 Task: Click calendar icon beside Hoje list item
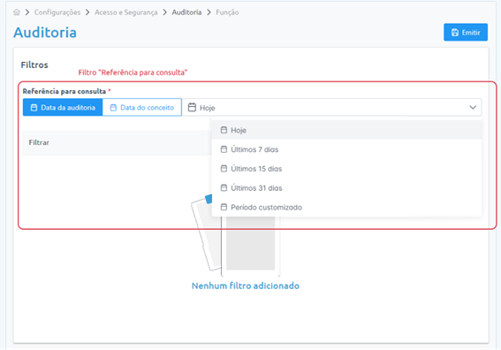(x=224, y=130)
